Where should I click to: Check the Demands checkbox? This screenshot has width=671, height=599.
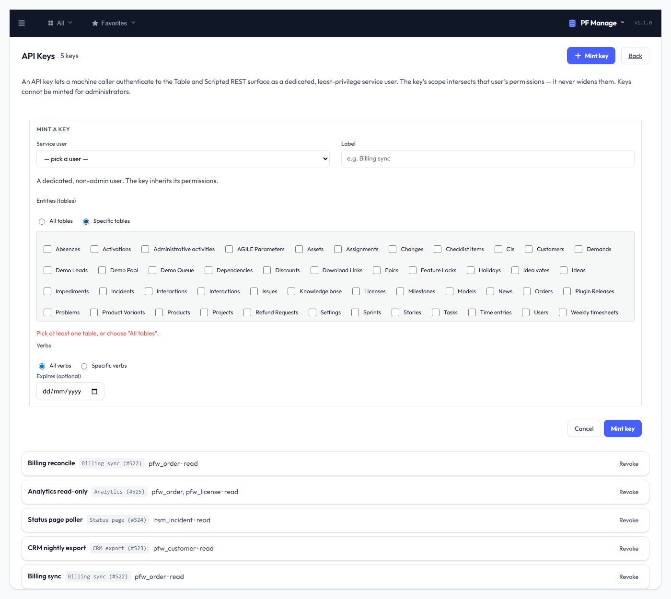pyautogui.click(x=578, y=249)
